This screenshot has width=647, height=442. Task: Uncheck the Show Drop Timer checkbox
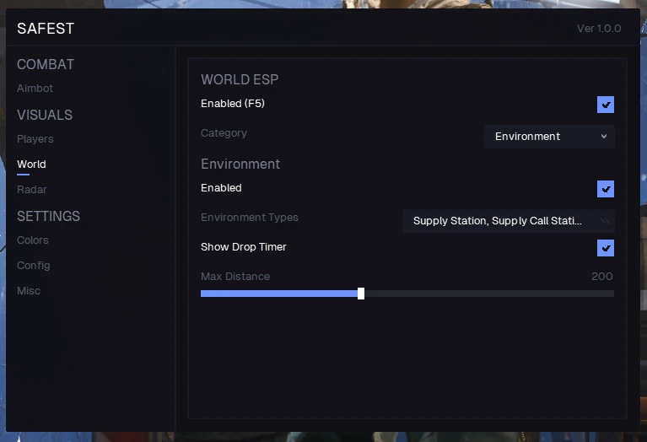coord(606,248)
